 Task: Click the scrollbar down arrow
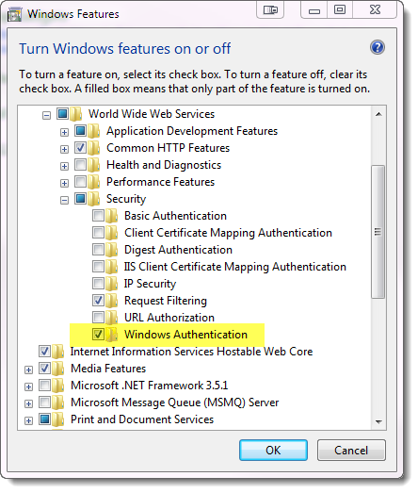(378, 422)
